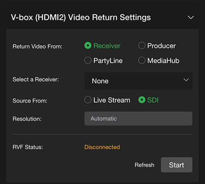Click the Return Video From label
The width and height of the screenshot is (205, 184).
37,47
